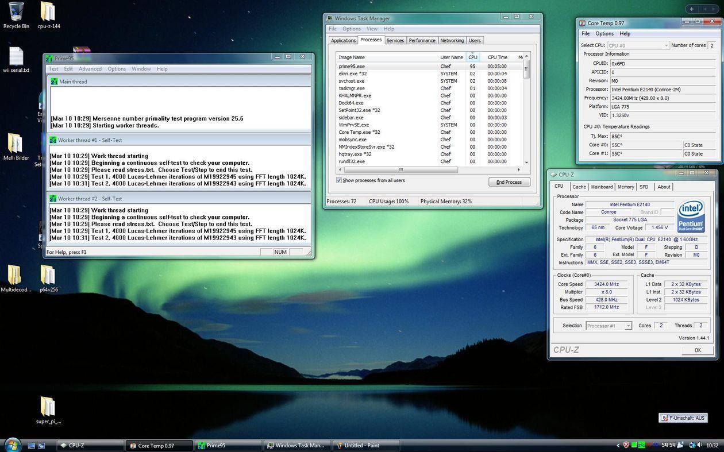The image size is (724, 452).
Task: Click the taskbar clock showing 10:32
Action: tap(712, 445)
